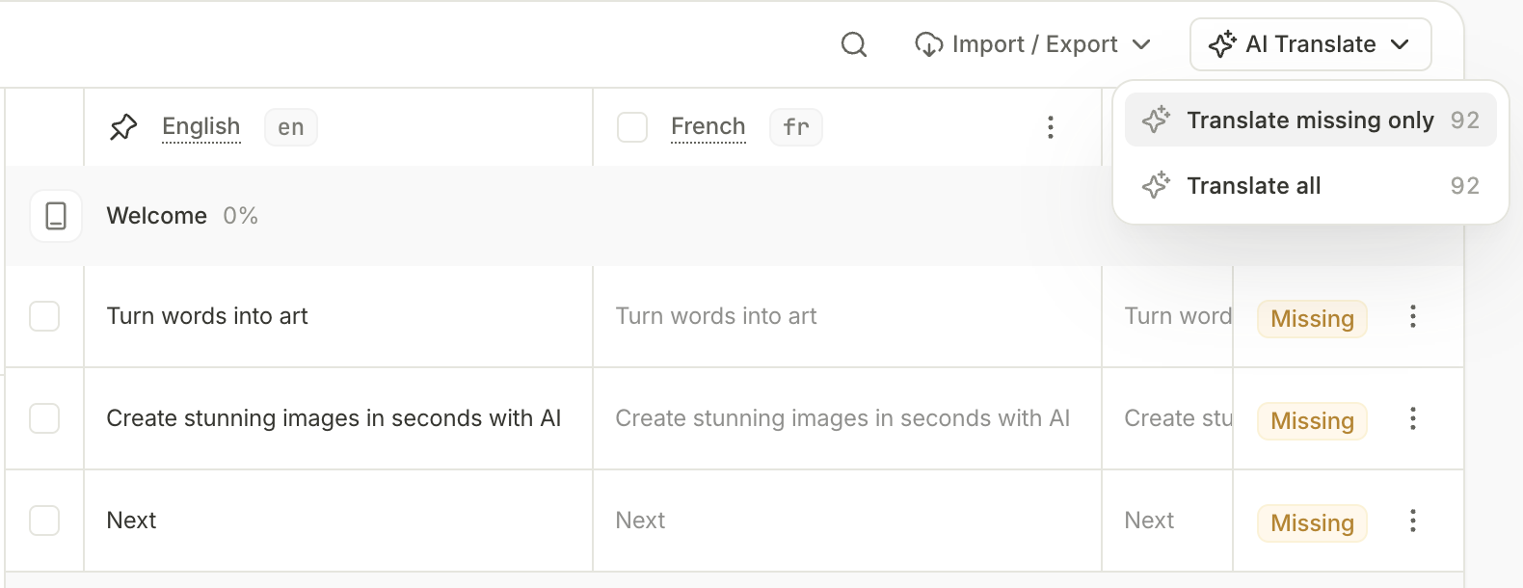Viewport: 1523px width, 588px height.
Task: Open row menu for Create stunning images
Action: (x=1412, y=418)
